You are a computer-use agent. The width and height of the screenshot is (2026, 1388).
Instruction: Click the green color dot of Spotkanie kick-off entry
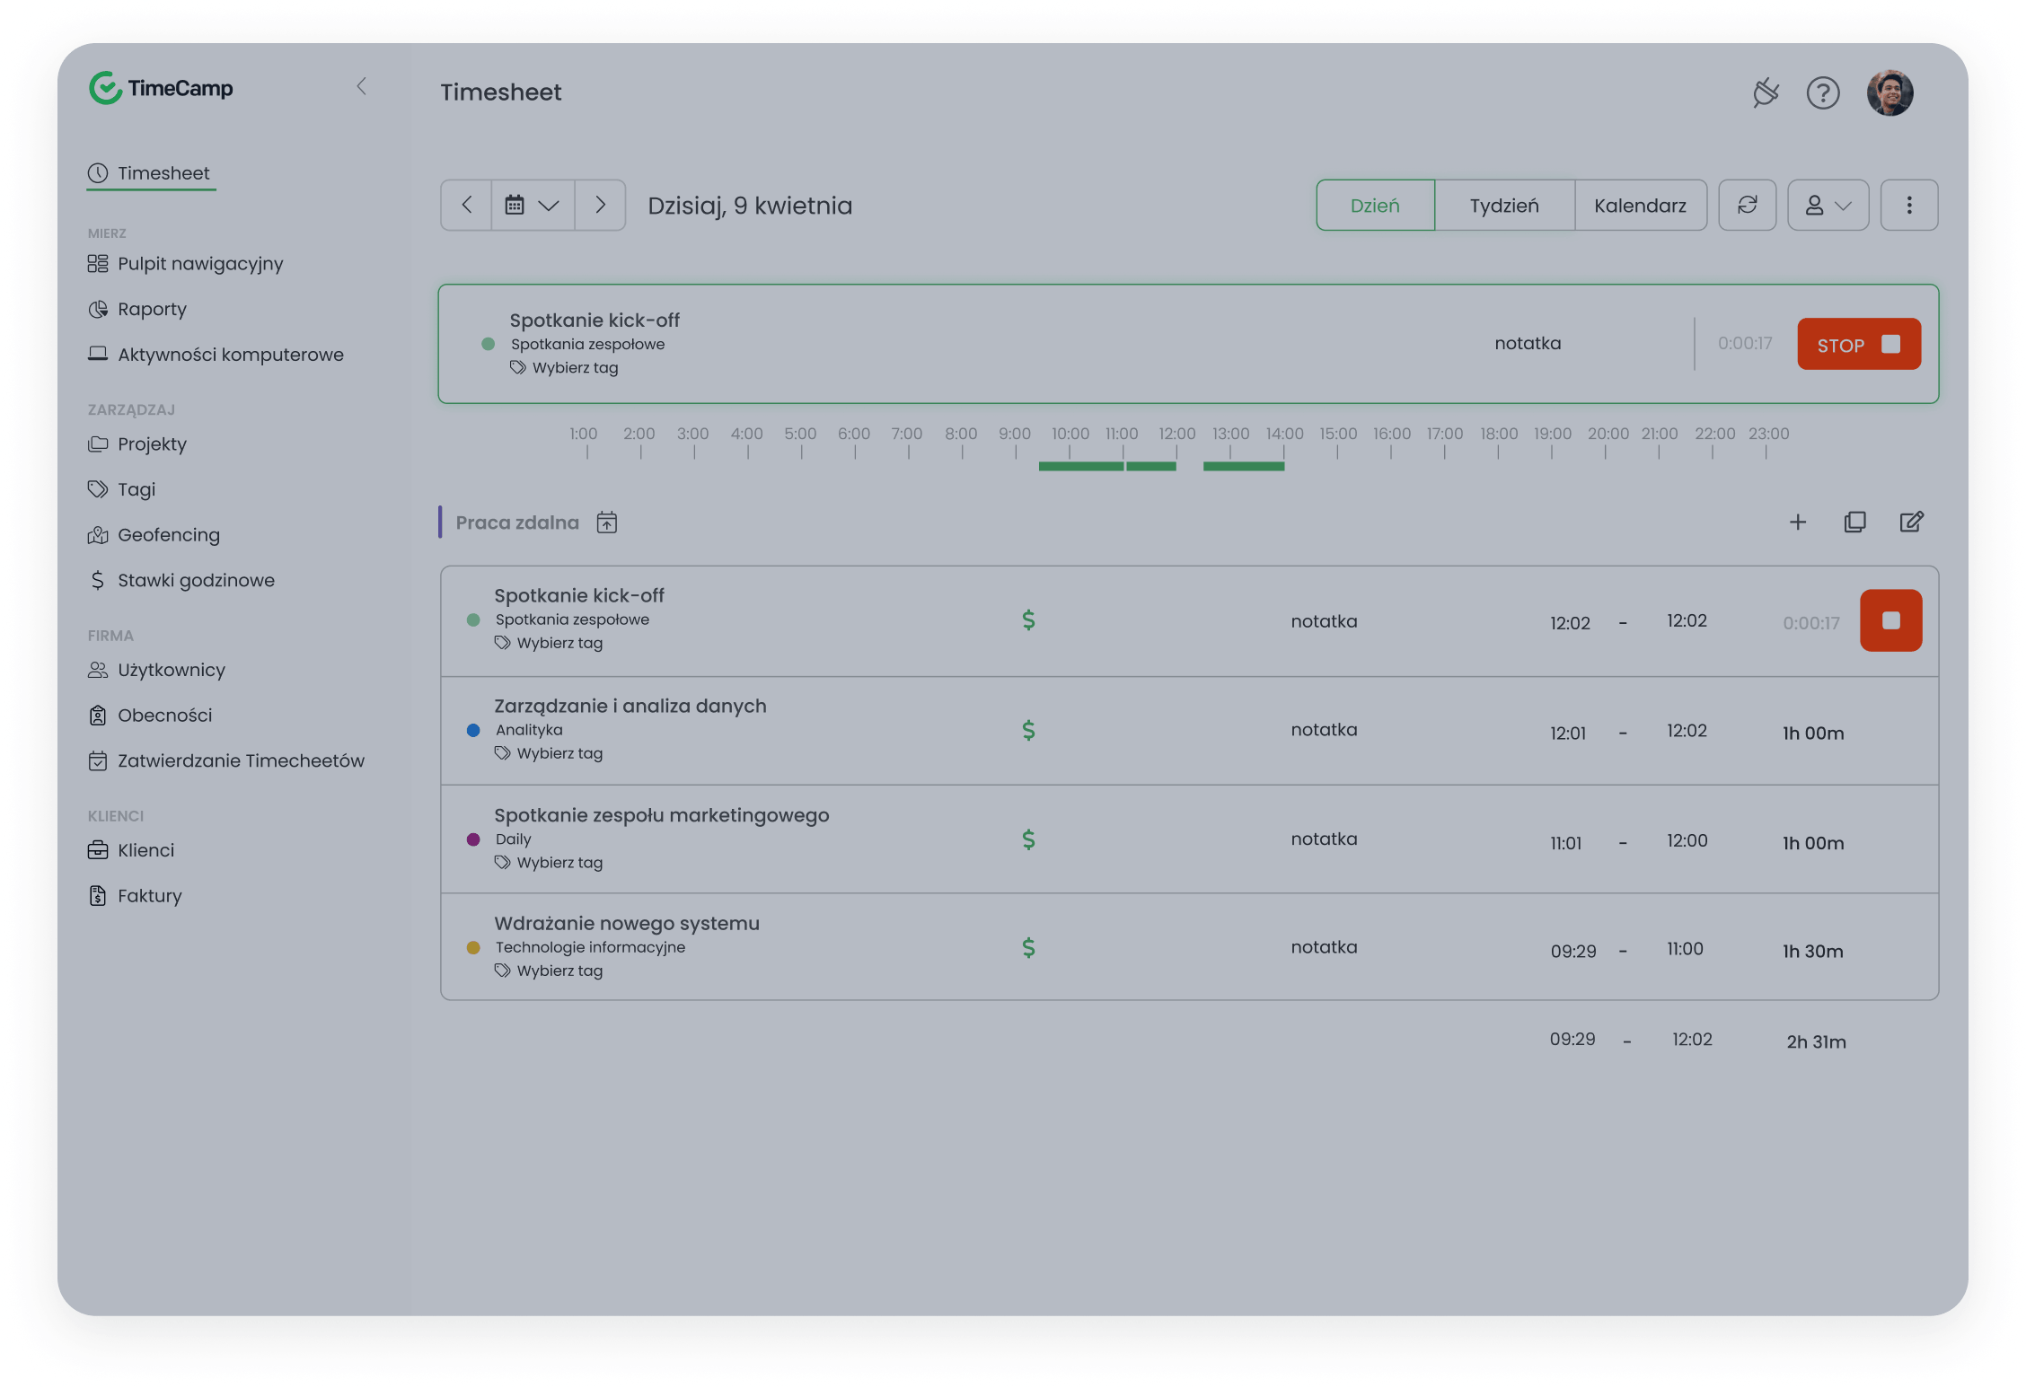point(473,620)
